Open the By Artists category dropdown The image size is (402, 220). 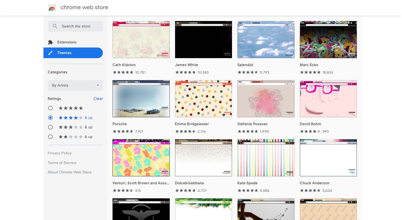tap(75, 85)
